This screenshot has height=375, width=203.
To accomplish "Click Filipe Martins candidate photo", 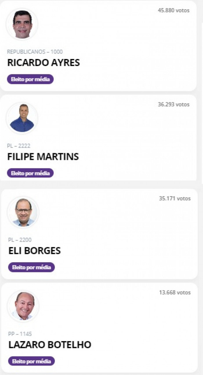I will coord(22,118).
